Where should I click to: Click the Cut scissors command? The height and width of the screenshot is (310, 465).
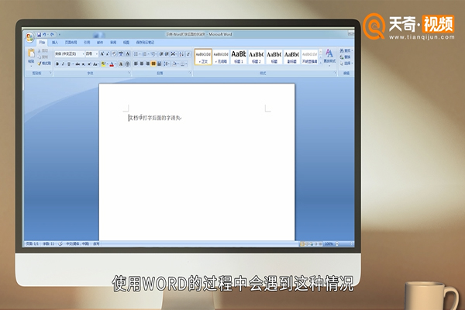(43, 50)
